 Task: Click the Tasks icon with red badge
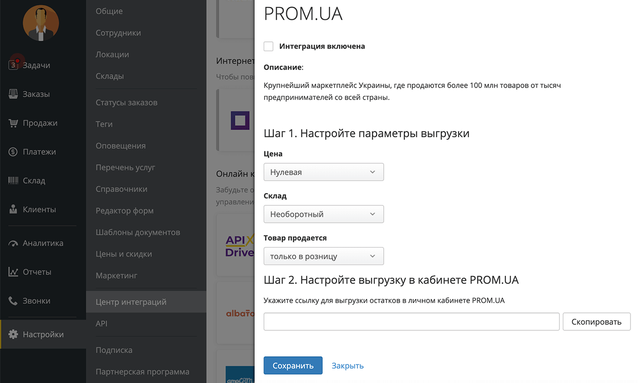[13, 65]
